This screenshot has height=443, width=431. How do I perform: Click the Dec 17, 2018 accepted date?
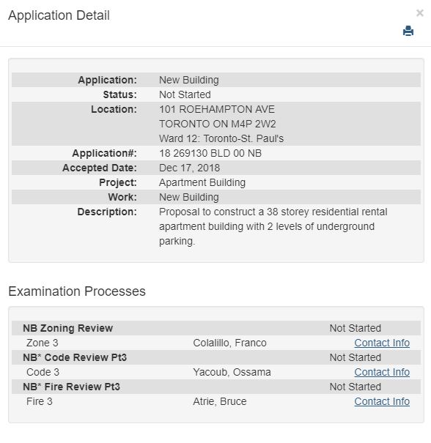[190, 168]
